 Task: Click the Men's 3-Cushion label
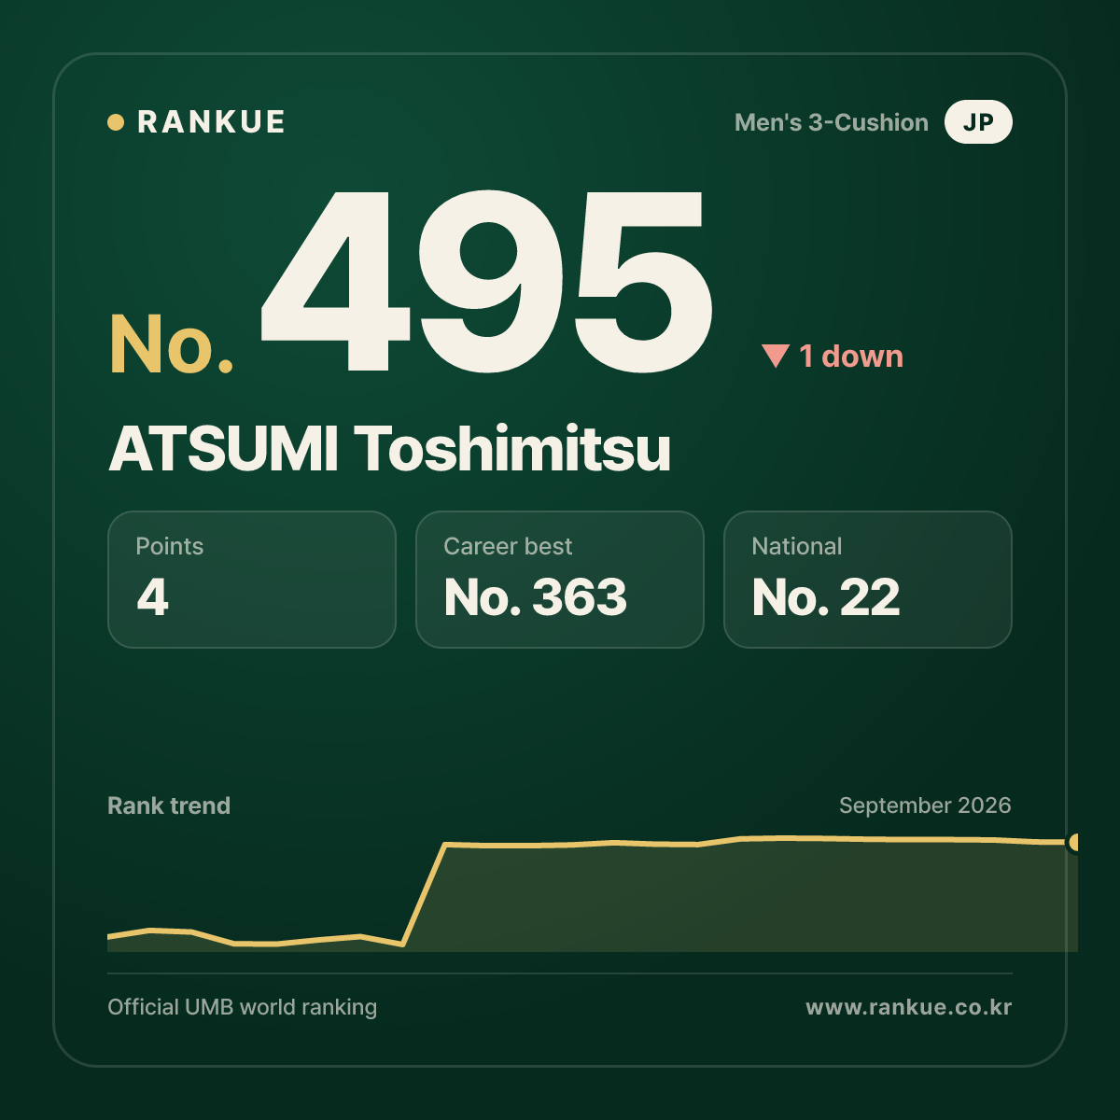tap(832, 122)
